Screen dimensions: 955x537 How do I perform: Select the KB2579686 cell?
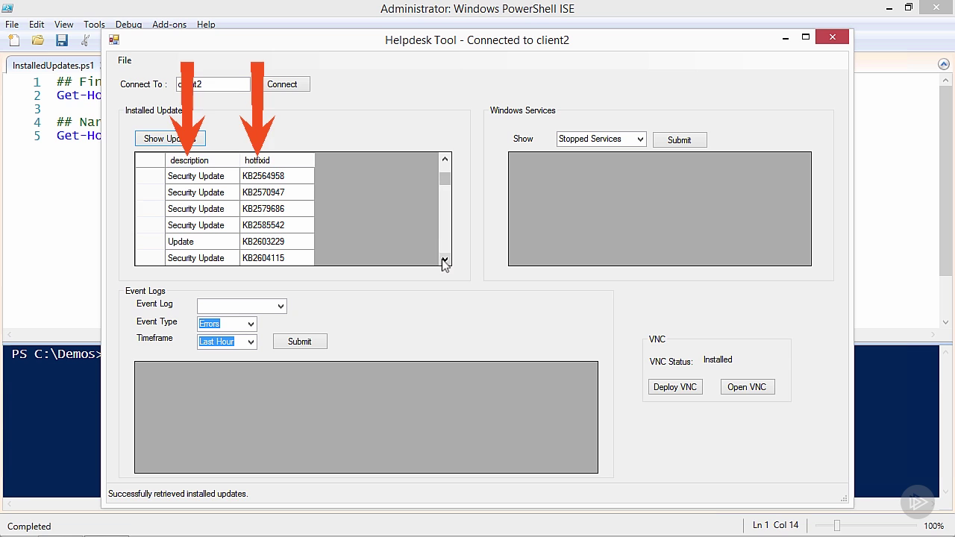click(x=278, y=209)
